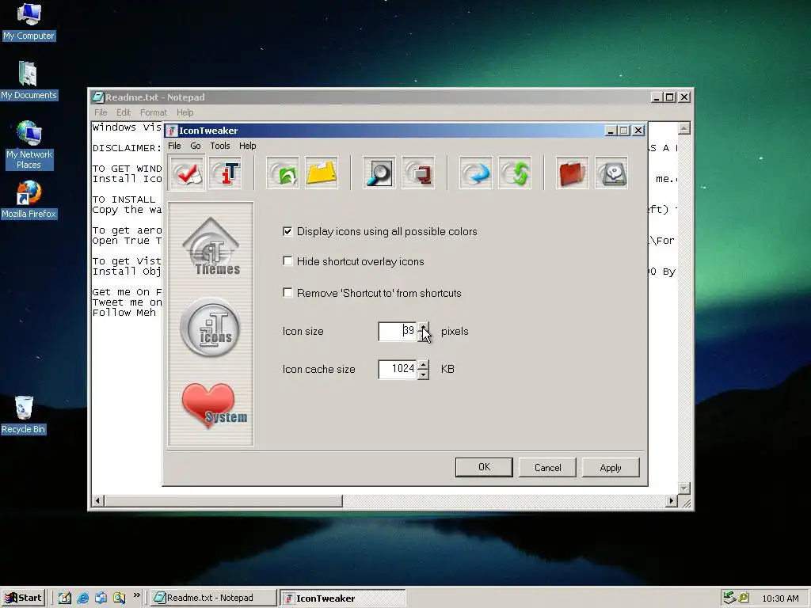Click the hard drive toolbar icon
This screenshot has width=811, height=608.
(611, 173)
